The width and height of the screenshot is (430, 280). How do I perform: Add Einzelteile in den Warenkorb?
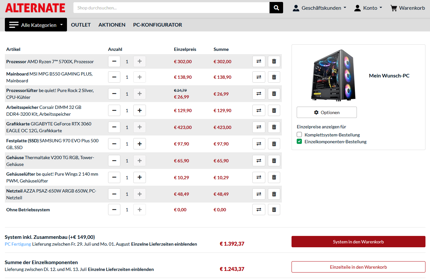[x=358, y=267]
